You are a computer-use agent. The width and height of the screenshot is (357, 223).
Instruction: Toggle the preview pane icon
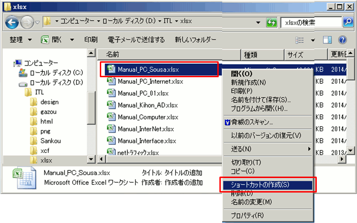(x=327, y=40)
